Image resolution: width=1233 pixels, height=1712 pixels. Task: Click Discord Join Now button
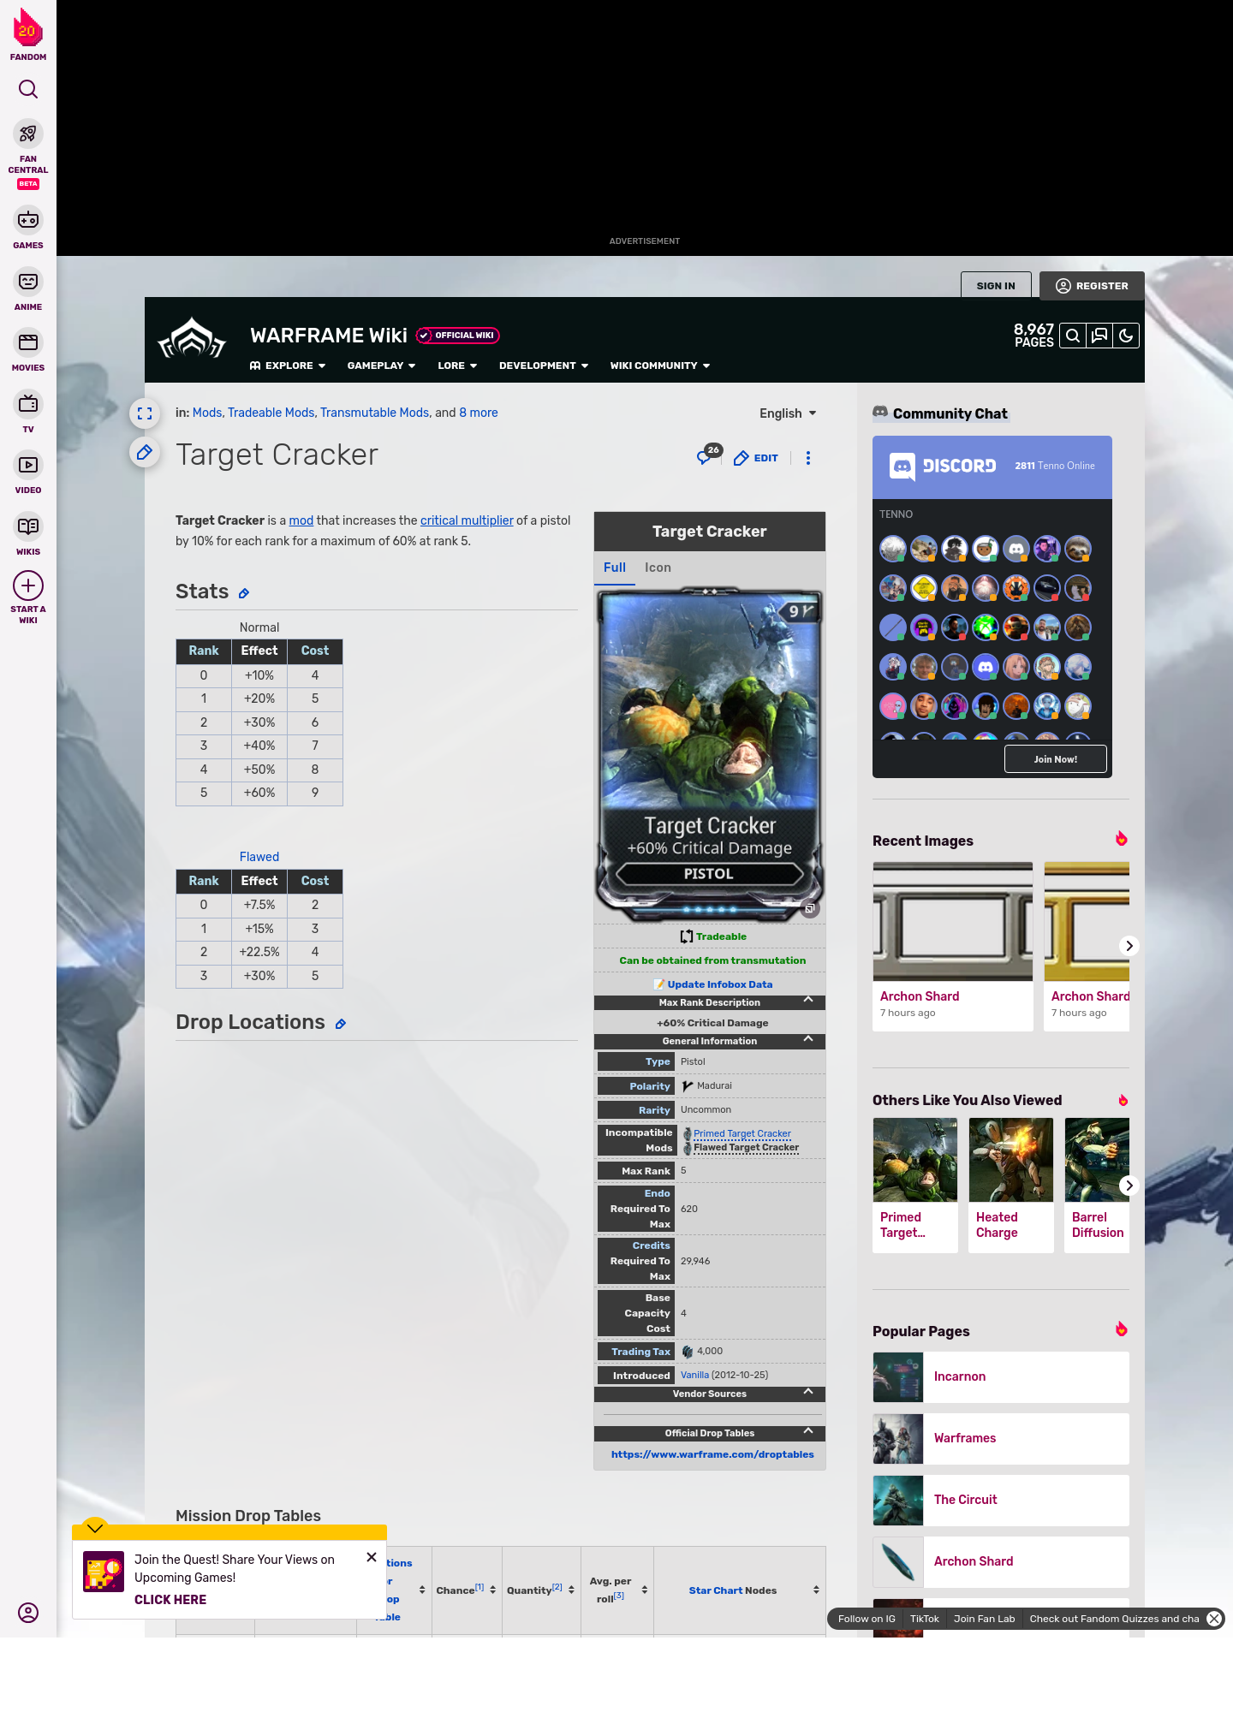tap(1056, 759)
